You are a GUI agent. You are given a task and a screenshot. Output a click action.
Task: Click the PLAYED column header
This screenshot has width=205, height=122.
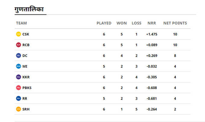(104, 23)
